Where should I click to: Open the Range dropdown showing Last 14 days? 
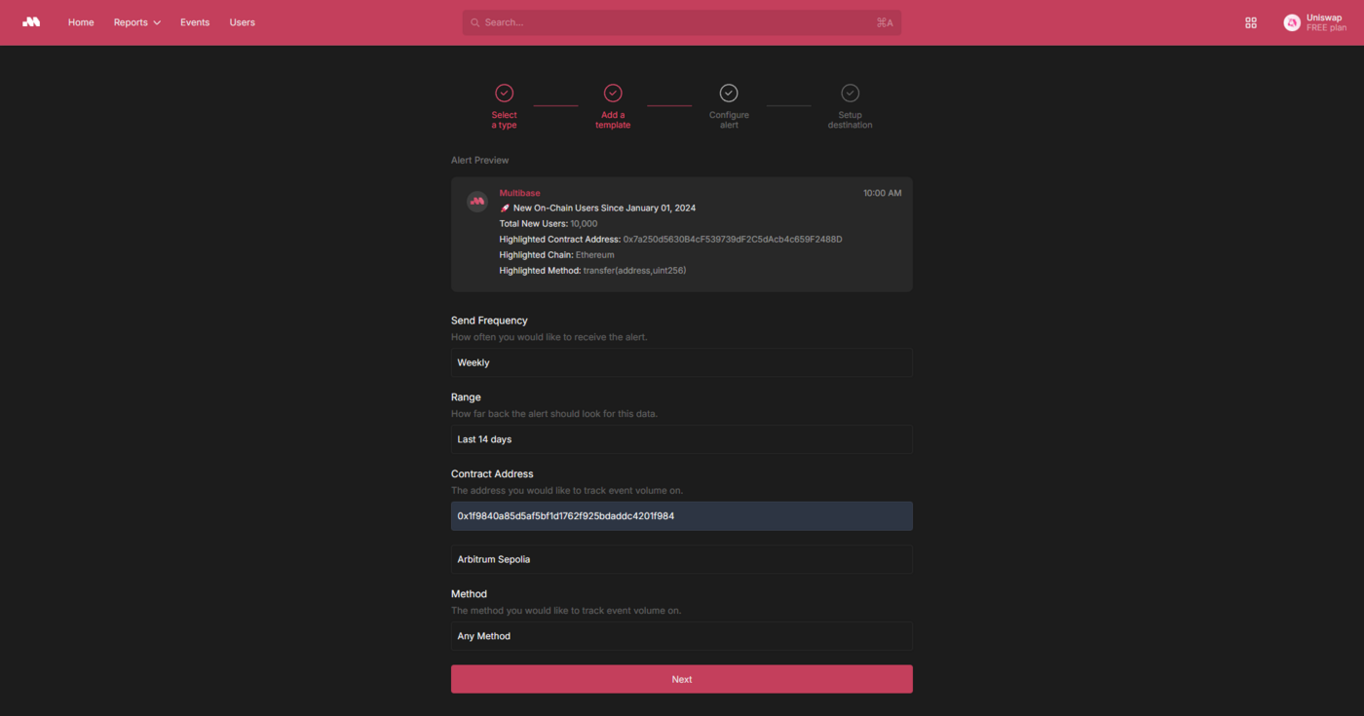click(682, 439)
